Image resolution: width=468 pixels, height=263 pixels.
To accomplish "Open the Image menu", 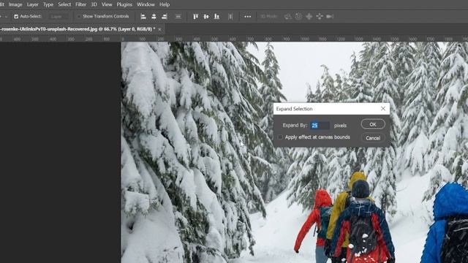I will (x=15, y=4).
